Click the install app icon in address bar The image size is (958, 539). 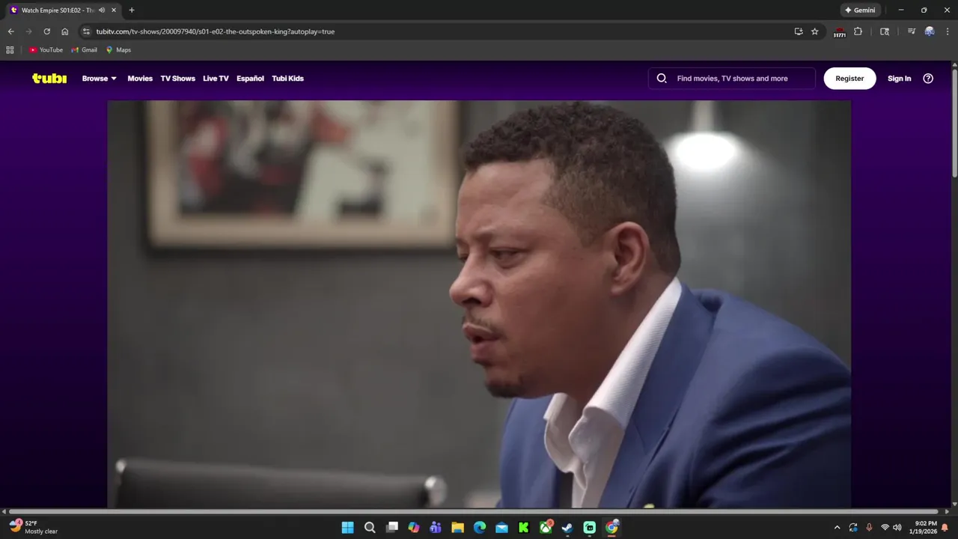(799, 31)
